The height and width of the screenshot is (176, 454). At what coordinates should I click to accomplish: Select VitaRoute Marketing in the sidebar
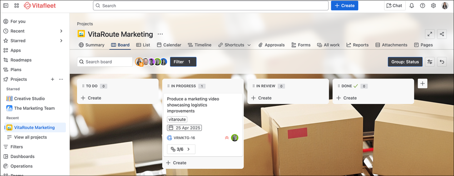pos(35,127)
